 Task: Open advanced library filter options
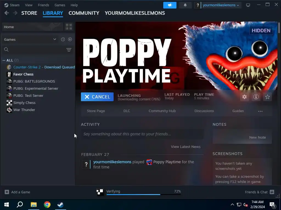point(69,50)
